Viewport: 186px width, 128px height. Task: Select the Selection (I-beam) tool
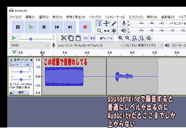click(x=100, y=24)
